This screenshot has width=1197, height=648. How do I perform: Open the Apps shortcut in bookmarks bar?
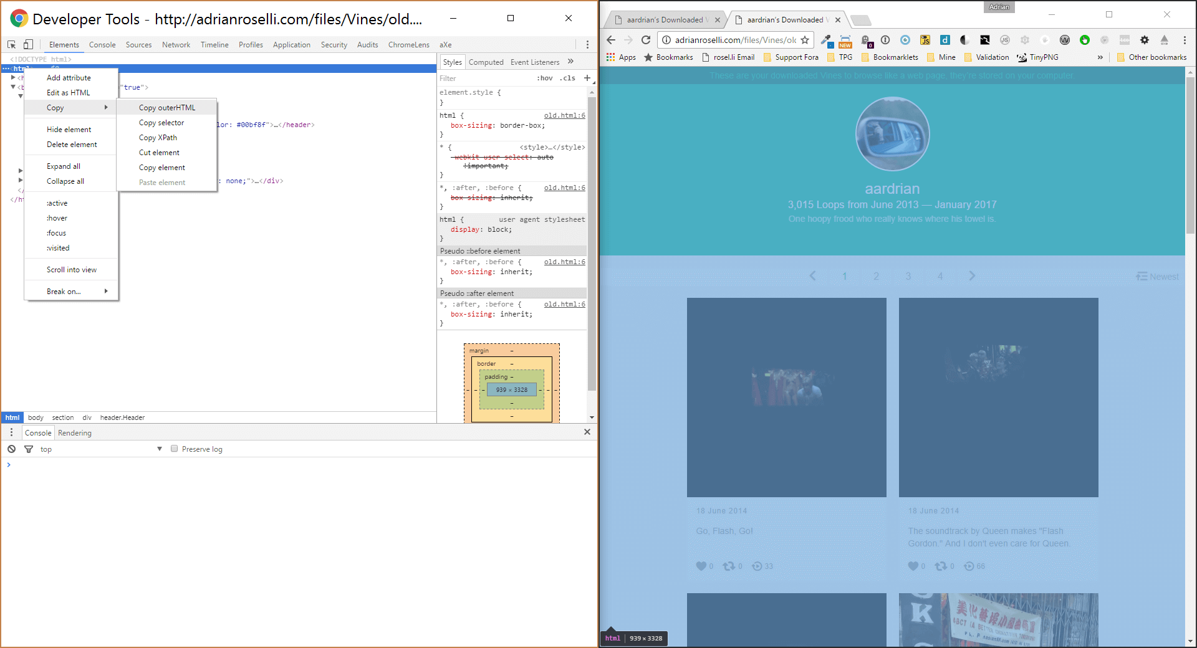621,57
